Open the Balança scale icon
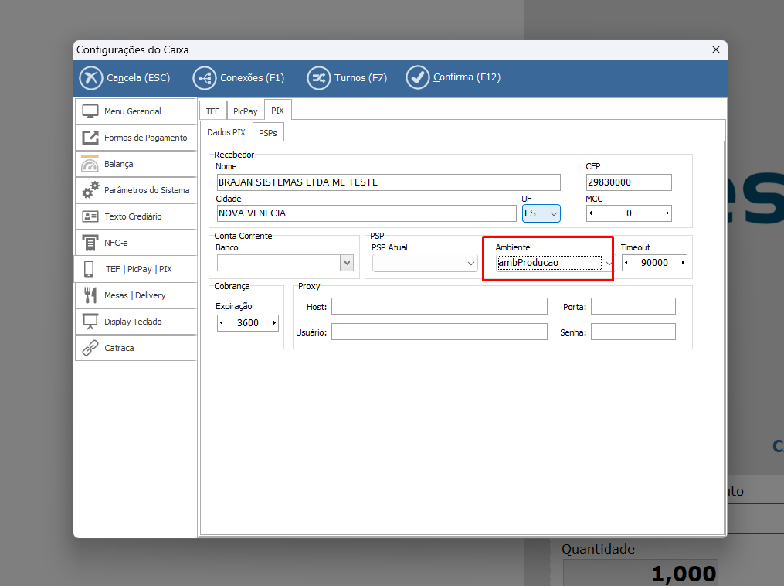This screenshot has height=586, width=784. coord(90,164)
